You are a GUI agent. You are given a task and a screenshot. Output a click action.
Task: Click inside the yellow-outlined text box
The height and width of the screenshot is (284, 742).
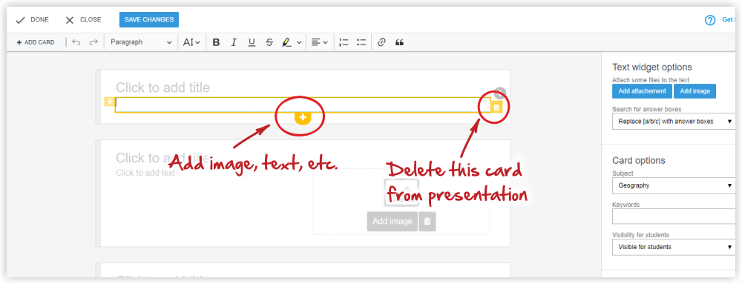[303, 105]
